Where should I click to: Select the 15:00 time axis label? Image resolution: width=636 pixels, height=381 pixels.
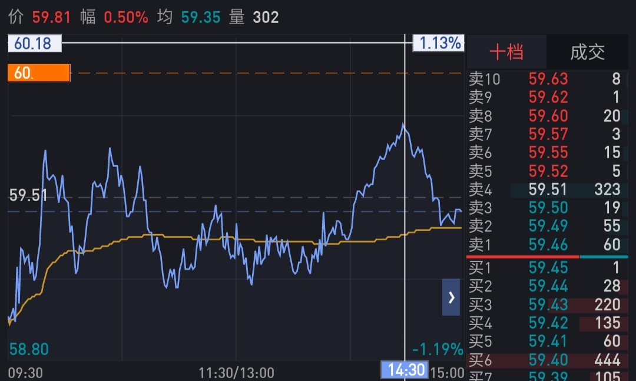pyautogui.click(x=447, y=373)
